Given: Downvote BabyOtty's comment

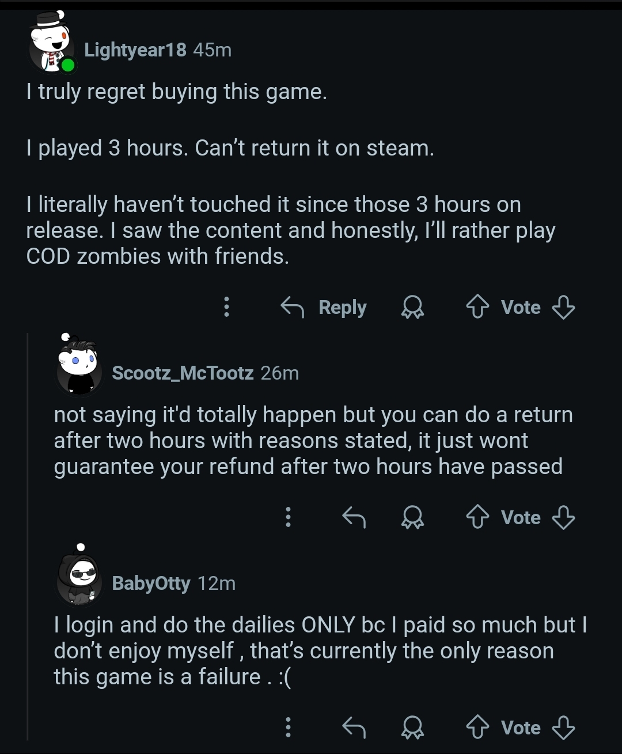Looking at the screenshot, I should [563, 728].
